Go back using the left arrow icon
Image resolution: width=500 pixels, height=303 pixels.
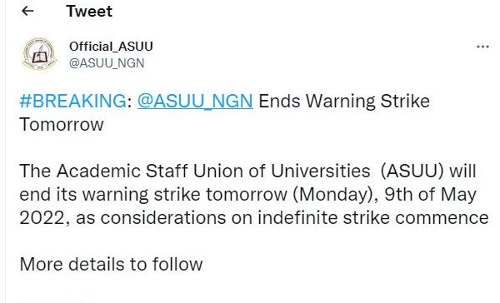(27, 11)
